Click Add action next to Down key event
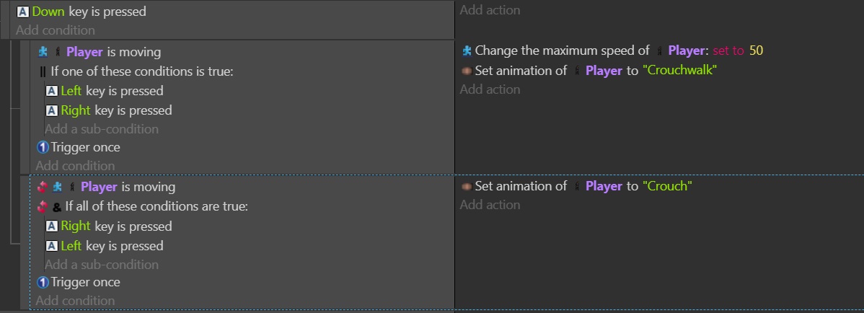 click(490, 10)
